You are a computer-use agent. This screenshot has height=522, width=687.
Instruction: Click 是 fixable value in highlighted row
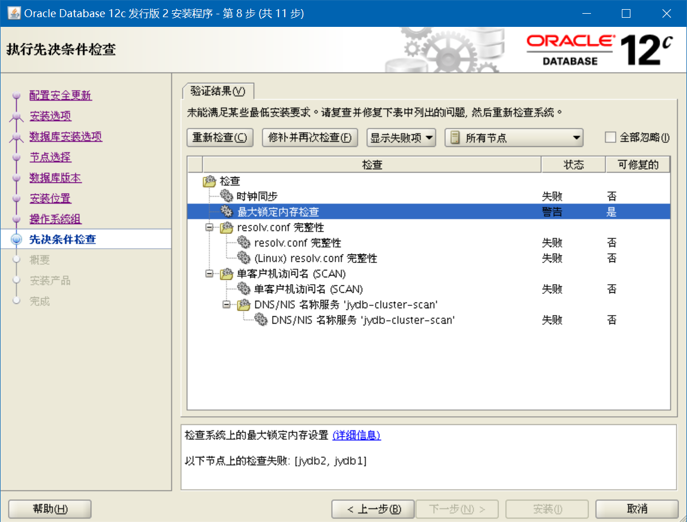click(x=612, y=212)
